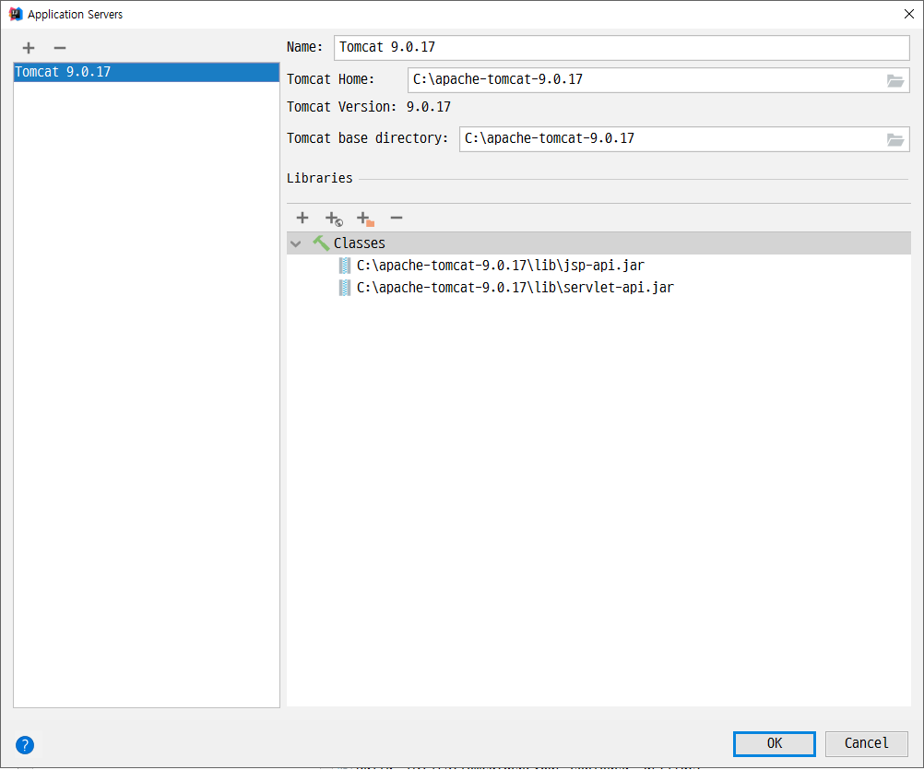Browse for Tomcat Home folder

[895, 81]
